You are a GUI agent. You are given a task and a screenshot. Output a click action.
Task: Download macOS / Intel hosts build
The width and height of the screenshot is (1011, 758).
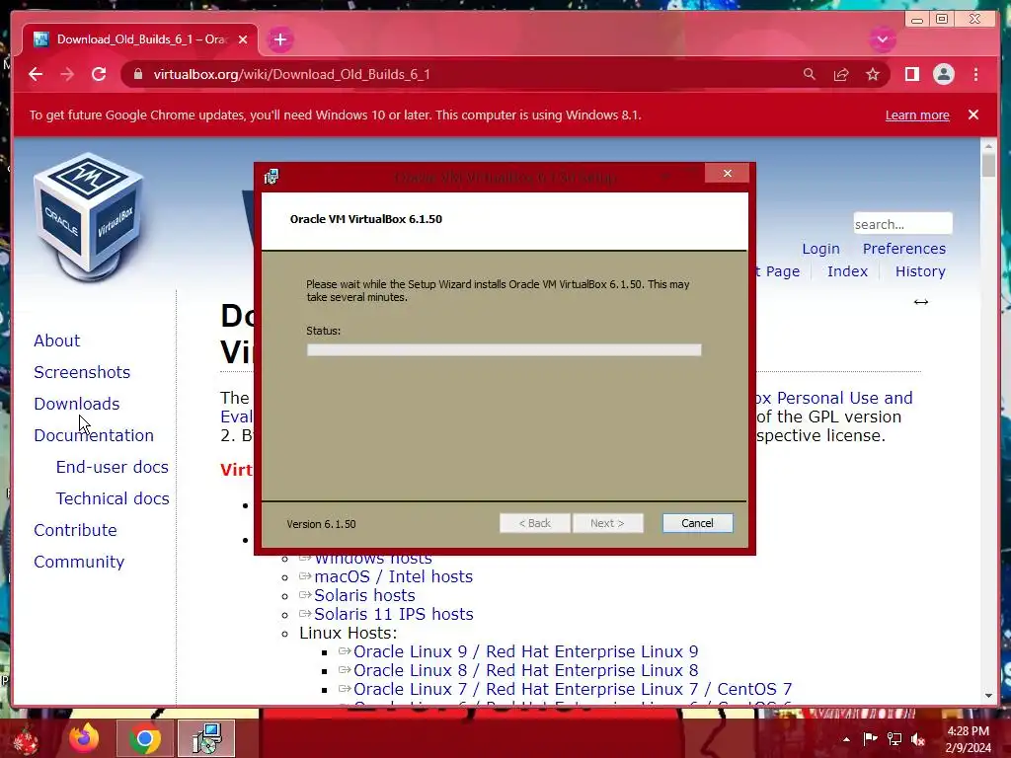[x=393, y=576]
